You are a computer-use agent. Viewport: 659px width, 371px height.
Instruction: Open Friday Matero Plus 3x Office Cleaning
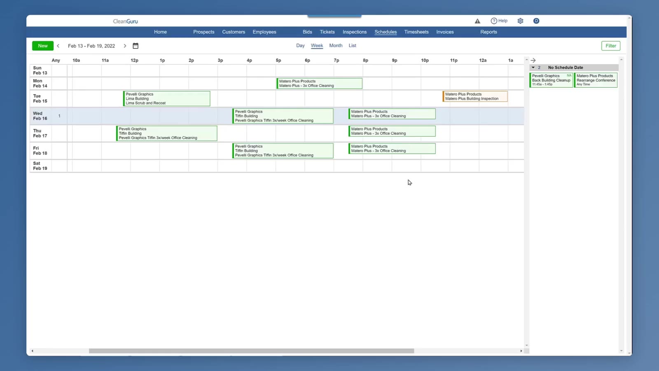(392, 148)
